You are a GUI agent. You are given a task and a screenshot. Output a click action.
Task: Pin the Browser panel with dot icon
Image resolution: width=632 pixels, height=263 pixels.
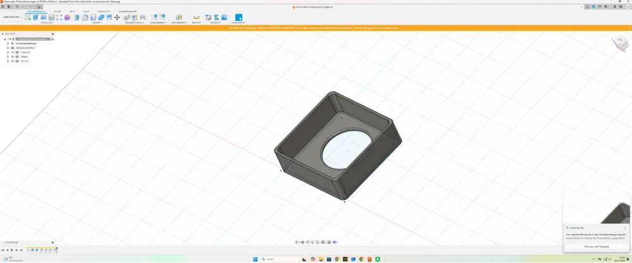(52, 34)
